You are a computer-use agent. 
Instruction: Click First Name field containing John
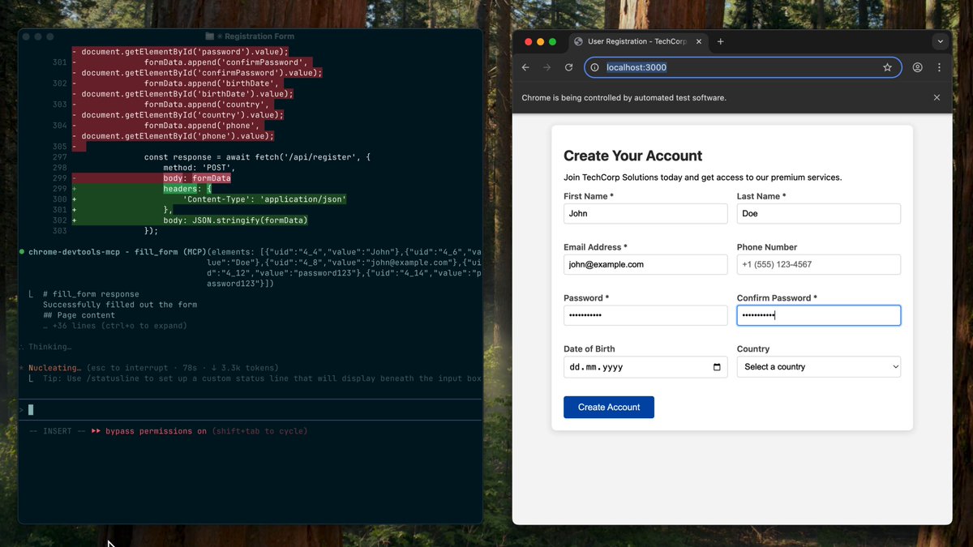click(x=645, y=214)
